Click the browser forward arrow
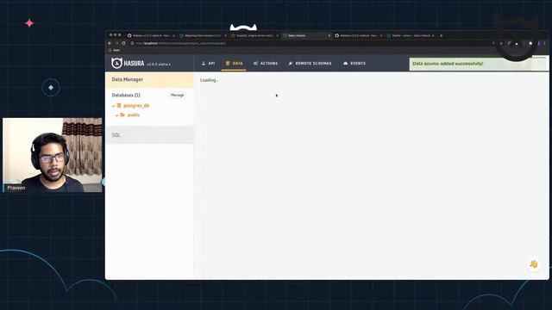 (116, 43)
